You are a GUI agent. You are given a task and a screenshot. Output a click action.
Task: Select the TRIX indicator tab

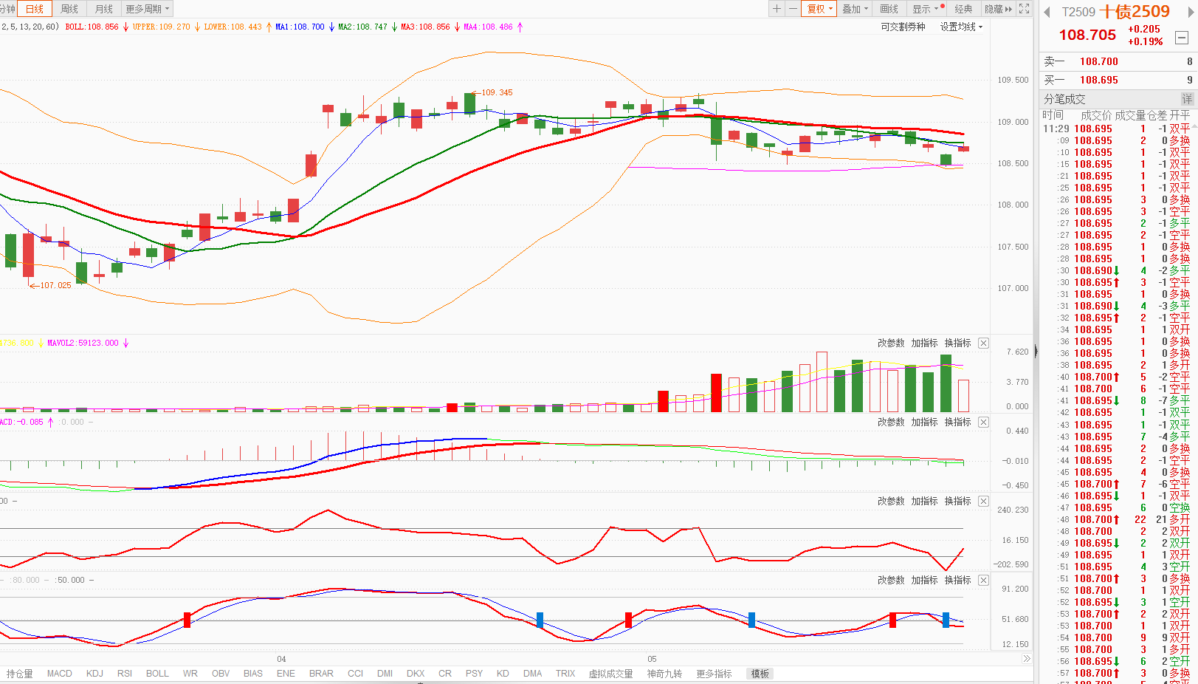point(565,674)
